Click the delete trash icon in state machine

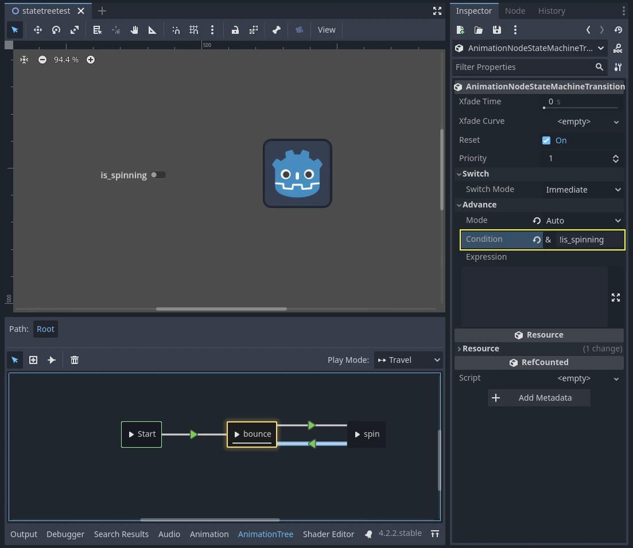click(x=75, y=360)
